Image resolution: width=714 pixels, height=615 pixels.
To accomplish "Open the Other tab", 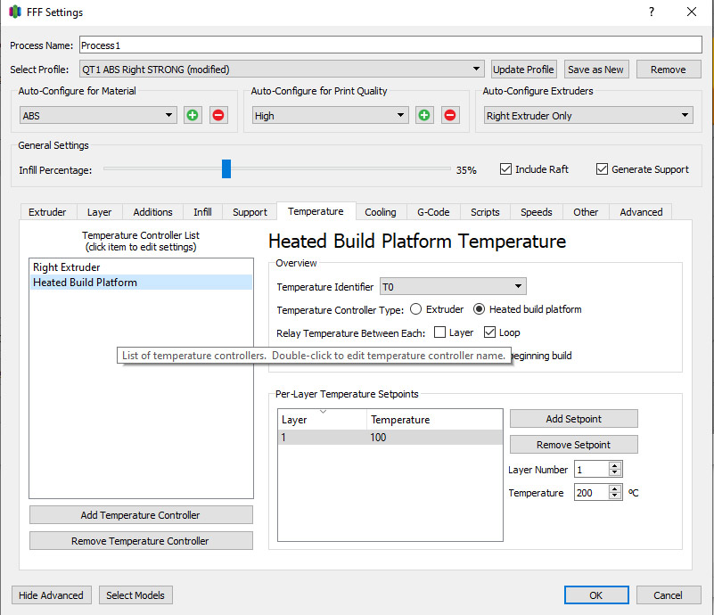I will click(x=586, y=212).
